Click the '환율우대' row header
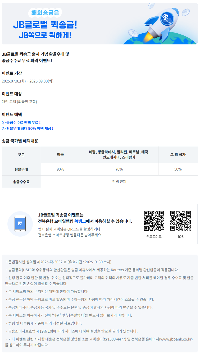This screenshot has width=200, height=354. pyautogui.click(x=21, y=169)
